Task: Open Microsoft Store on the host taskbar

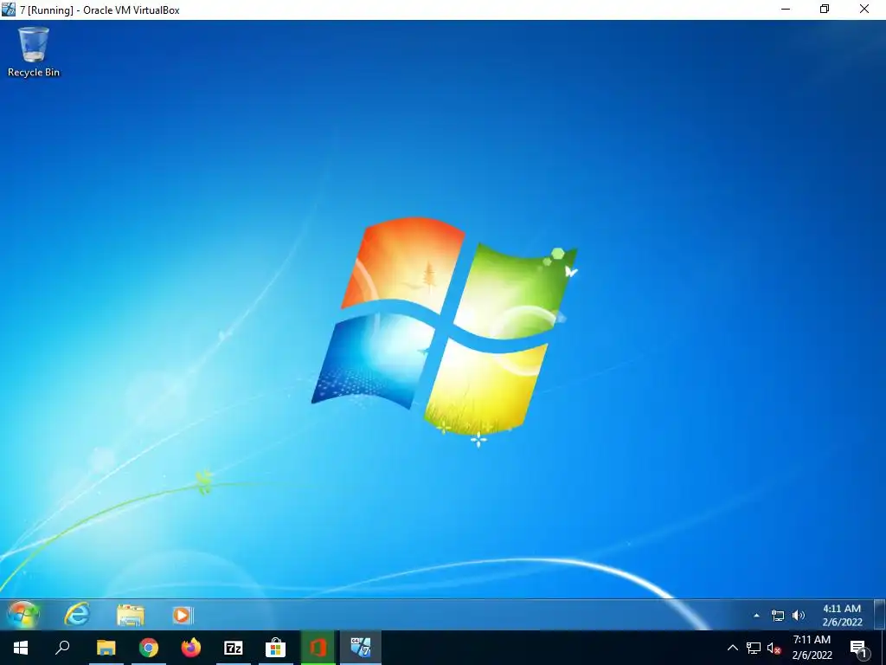Action: point(276,648)
